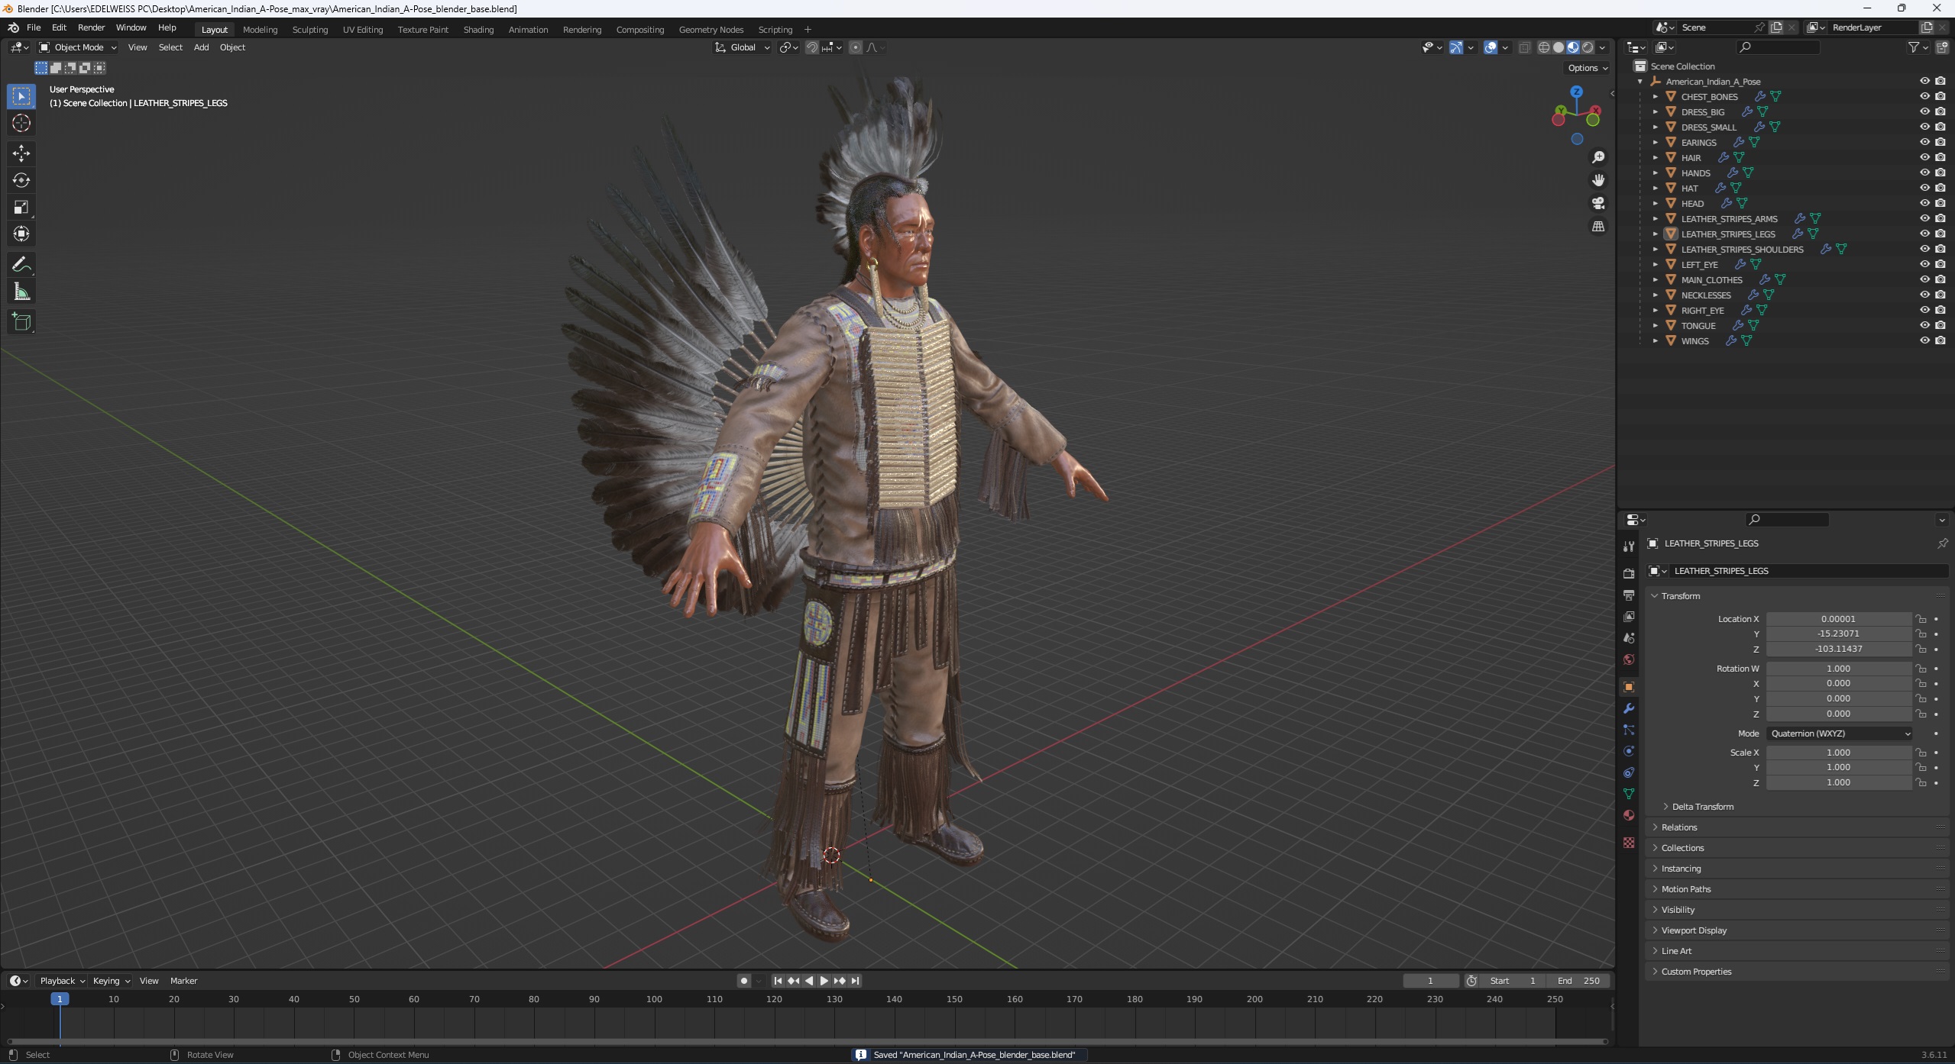Toggle camera view in viewport
Image resolution: width=1955 pixels, height=1064 pixels.
1597,203
